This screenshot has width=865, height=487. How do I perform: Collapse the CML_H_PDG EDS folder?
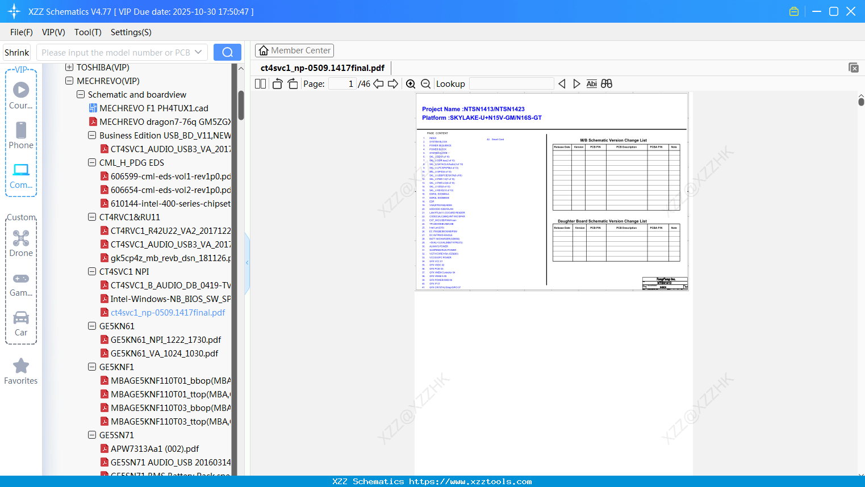click(92, 162)
